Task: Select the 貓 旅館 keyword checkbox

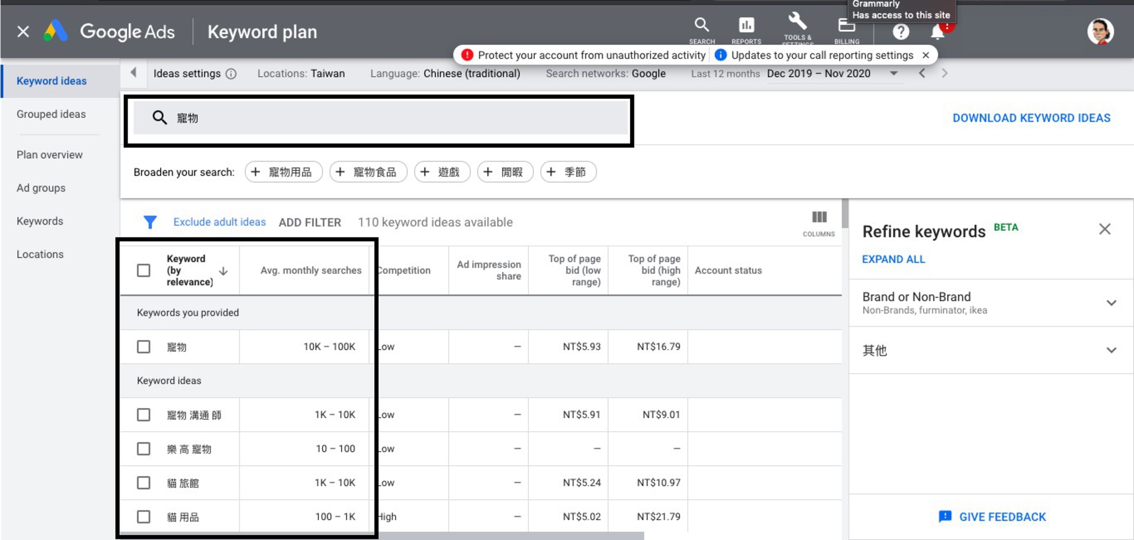Action: pyautogui.click(x=143, y=483)
